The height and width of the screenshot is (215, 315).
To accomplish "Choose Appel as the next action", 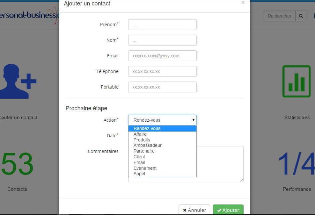I will point(139,174).
